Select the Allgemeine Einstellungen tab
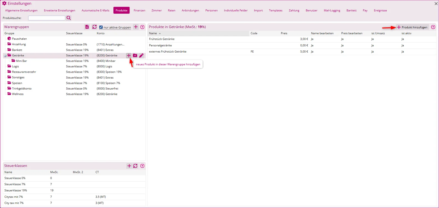 coord(21,10)
